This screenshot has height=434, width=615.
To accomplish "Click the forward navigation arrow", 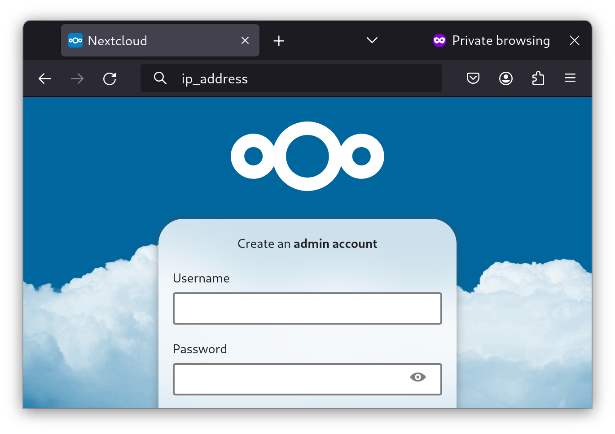I will click(77, 78).
